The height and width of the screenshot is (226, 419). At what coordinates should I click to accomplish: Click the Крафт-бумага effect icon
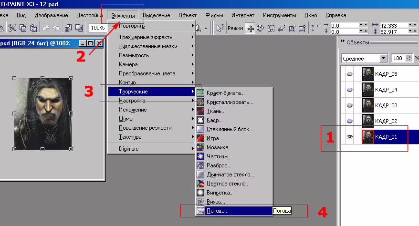200,93
